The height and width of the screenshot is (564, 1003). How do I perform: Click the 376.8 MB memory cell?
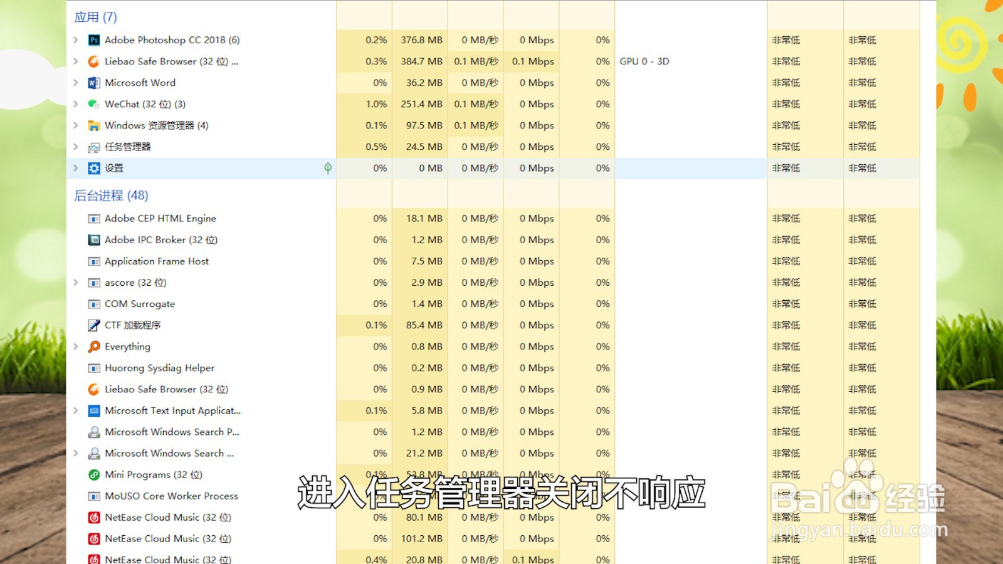tap(421, 40)
